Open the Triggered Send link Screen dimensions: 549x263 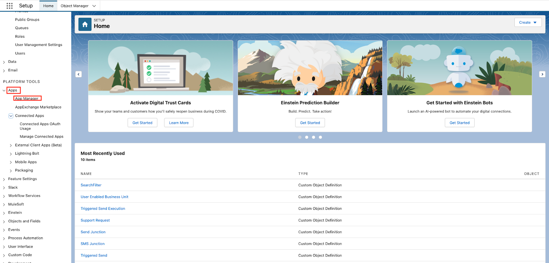(x=94, y=255)
